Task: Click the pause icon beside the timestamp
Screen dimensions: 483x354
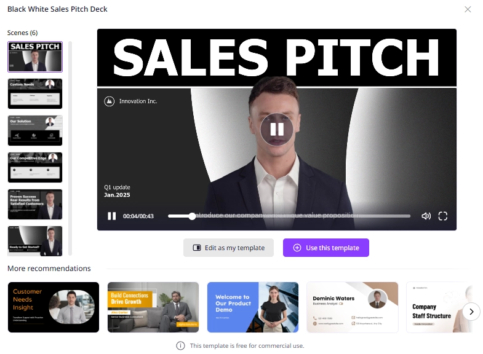Action: click(x=112, y=216)
